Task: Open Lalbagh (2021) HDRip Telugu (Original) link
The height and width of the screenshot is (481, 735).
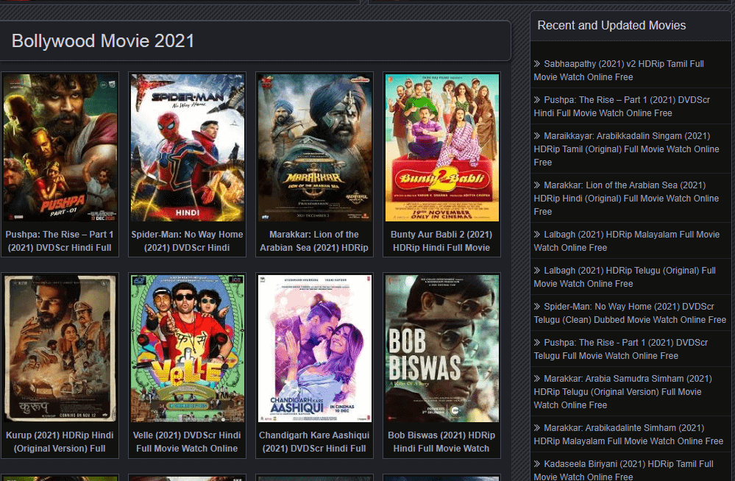Action: pos(625,277)
